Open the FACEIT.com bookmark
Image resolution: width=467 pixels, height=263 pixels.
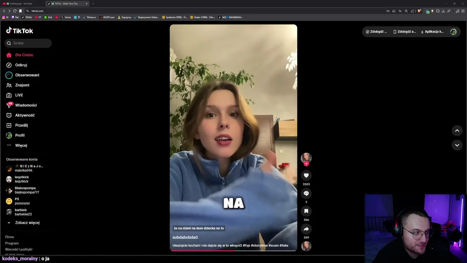tap(107, 17)
